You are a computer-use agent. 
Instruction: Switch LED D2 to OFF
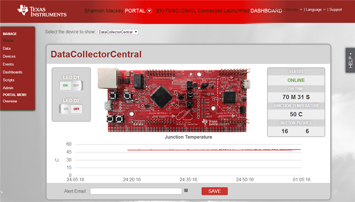[77, 109]
